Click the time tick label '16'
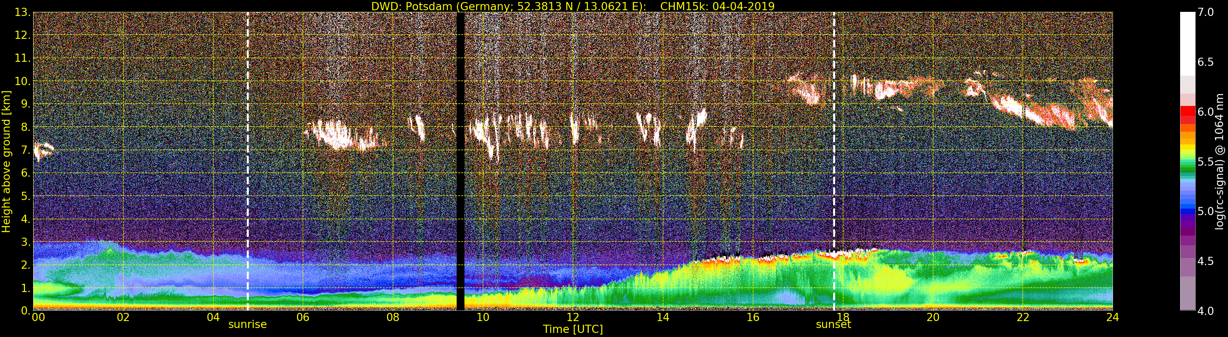The width and height of the screenshot is (1228, 337). coord(753,317)
